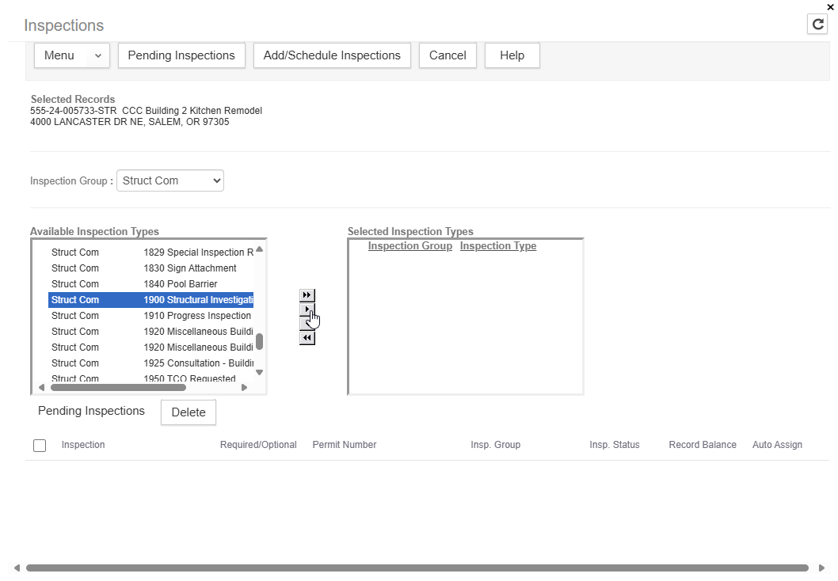The height and width of the screenshot is (581, 838).
Task: Click left arrow of page bottom horizontal scrollbar
Action: click(x=17, y=568)
